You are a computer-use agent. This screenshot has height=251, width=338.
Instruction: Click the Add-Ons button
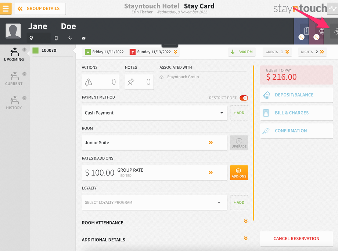tap(239, 172)
